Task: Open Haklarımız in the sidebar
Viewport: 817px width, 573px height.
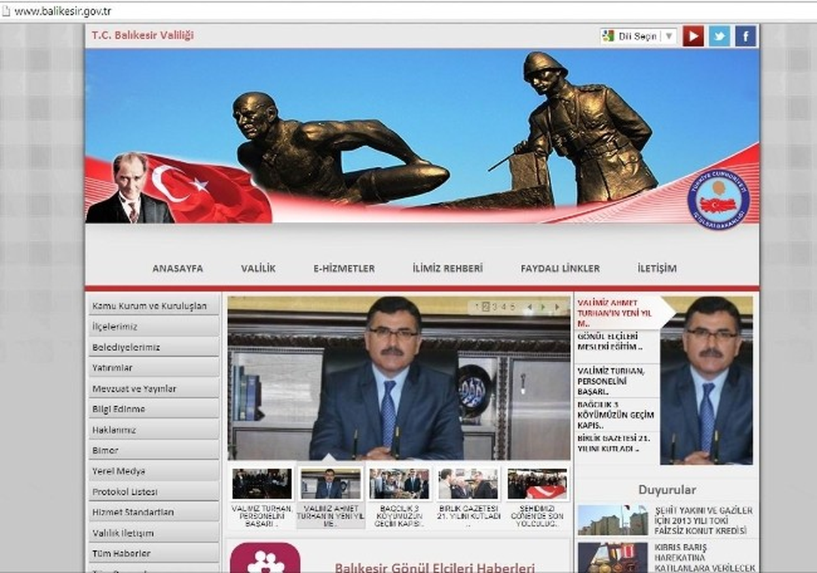Action: [154, 430]
